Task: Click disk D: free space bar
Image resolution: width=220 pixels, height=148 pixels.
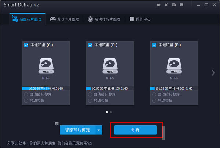Action: [110, 88]
